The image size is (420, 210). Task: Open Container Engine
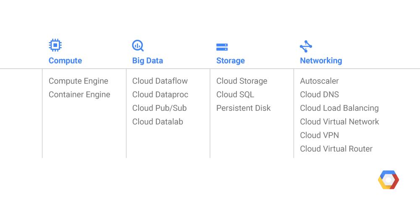(79, 94)
